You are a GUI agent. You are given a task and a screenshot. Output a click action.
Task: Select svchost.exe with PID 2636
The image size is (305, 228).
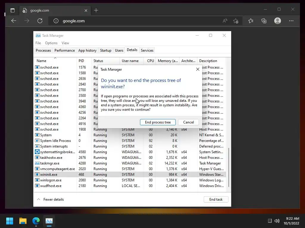tap(66, 78)
